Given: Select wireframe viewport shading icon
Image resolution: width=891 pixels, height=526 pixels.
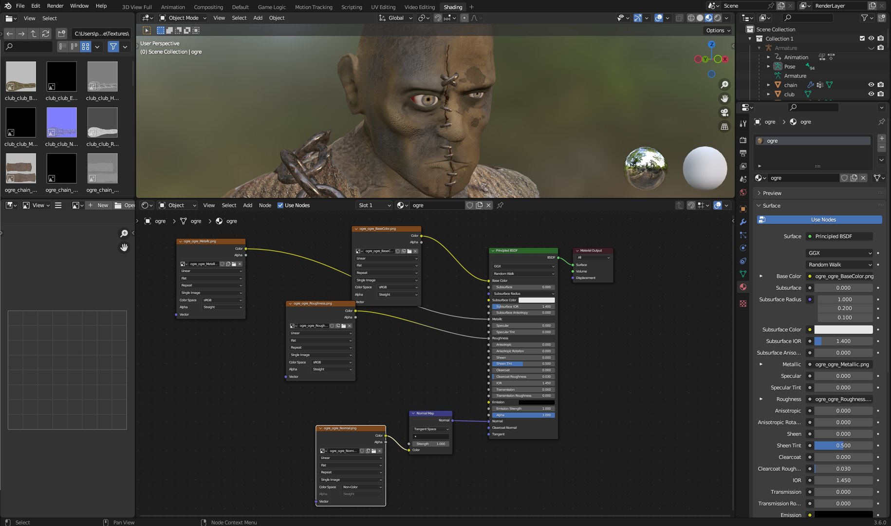Looking at the screenshot, I should pos(691,18).
